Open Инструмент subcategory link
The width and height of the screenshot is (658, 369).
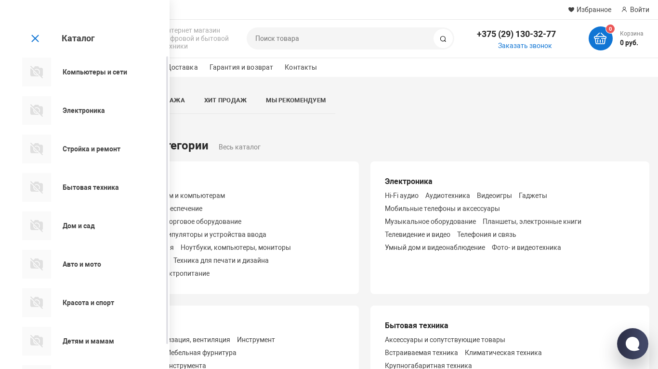tap(256, 340)
